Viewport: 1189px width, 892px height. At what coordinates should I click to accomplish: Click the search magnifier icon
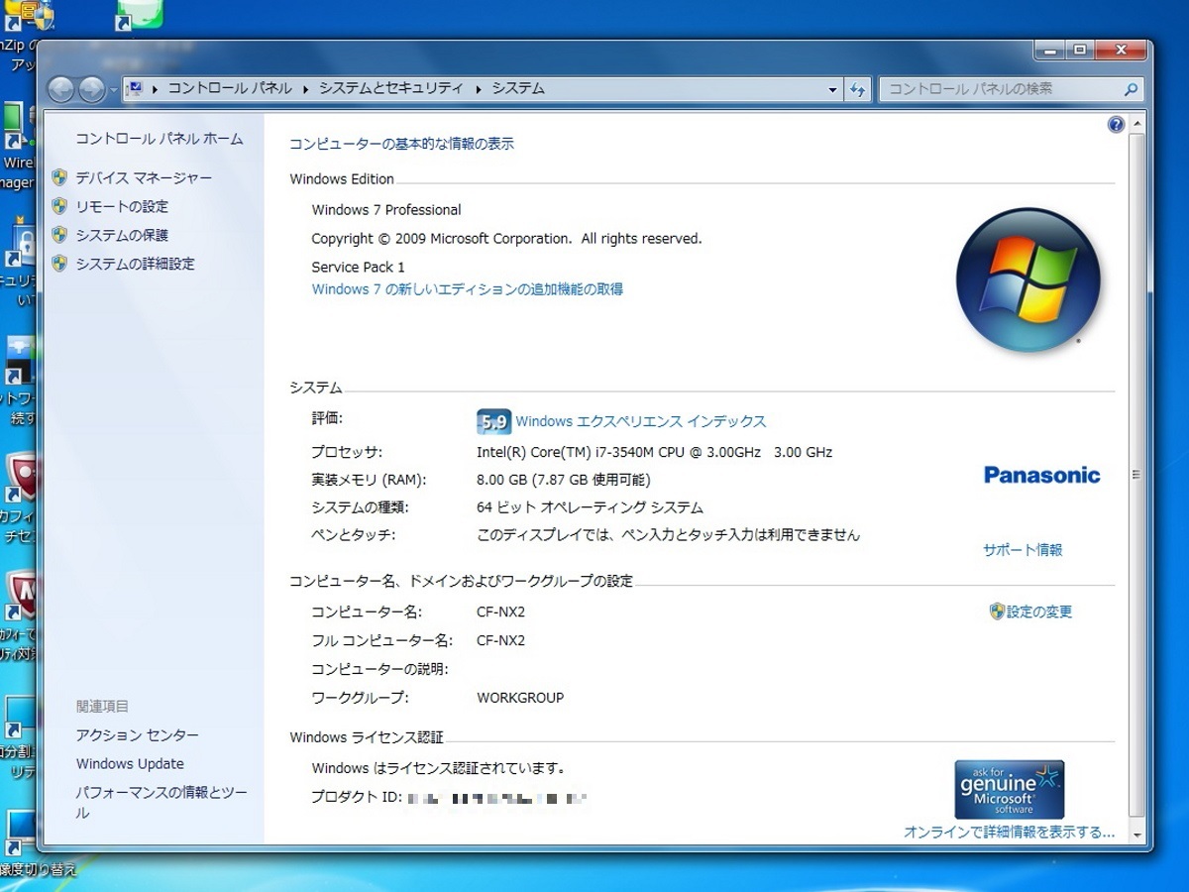tap(1131, 89)
